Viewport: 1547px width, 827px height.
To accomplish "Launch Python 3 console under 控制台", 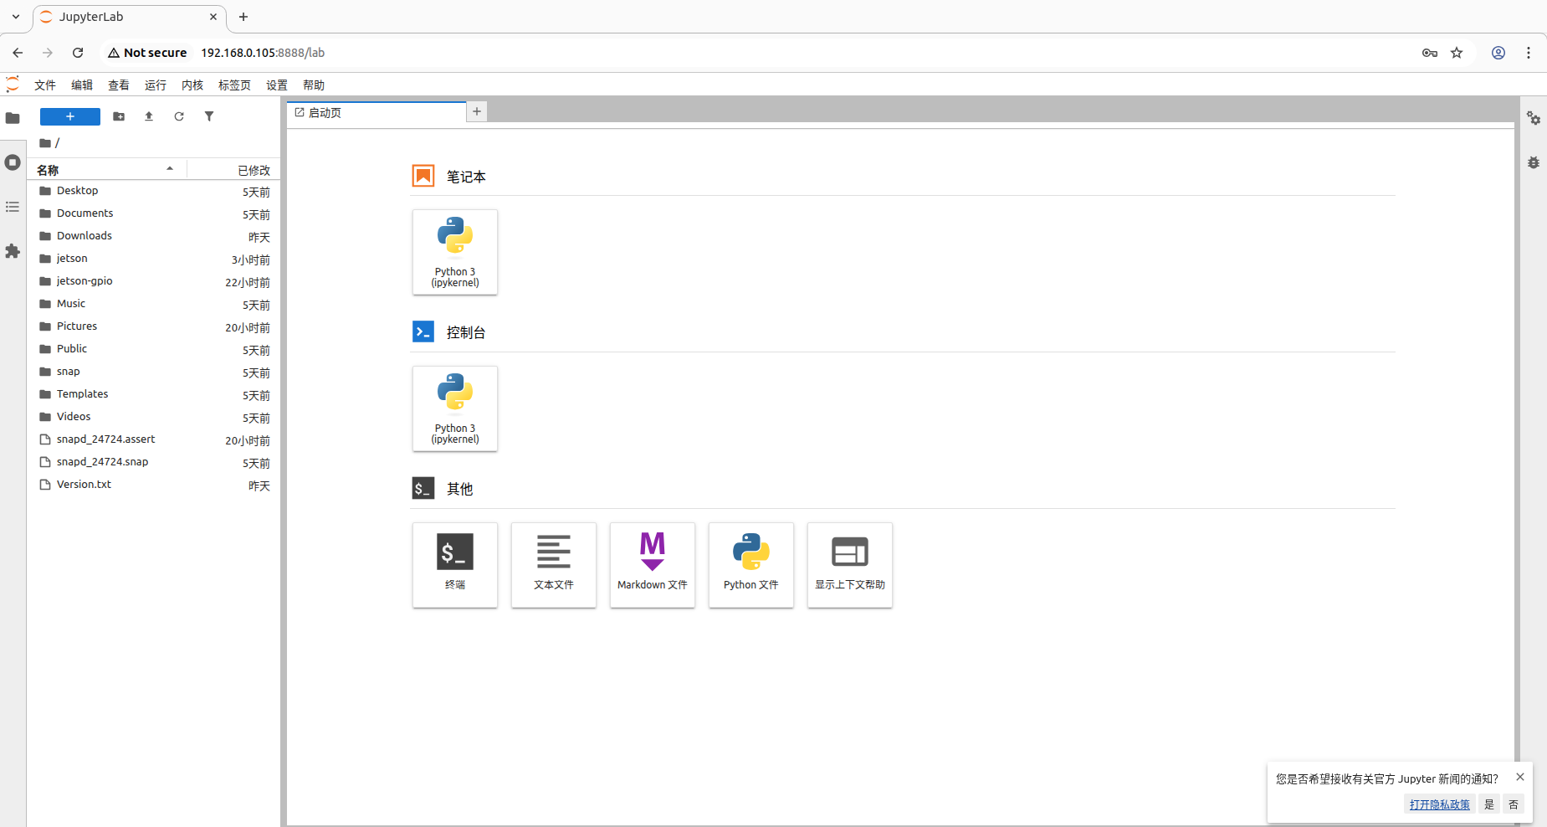I will [x=455, y=408].
